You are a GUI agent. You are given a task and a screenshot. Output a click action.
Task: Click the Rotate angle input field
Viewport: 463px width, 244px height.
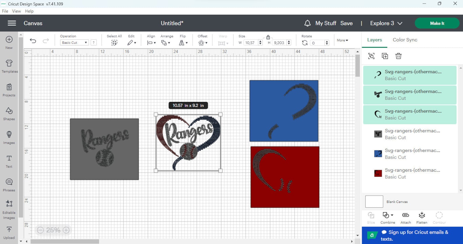click(x=317, y=43)
